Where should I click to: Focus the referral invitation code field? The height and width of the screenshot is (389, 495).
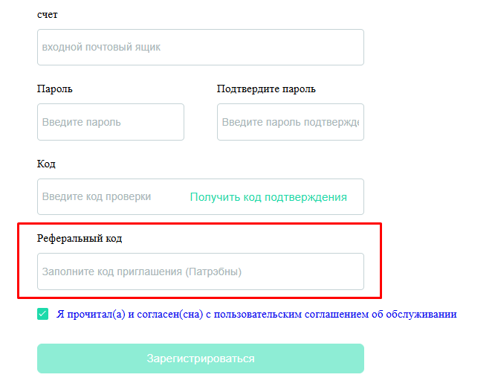tap(200, 271)
